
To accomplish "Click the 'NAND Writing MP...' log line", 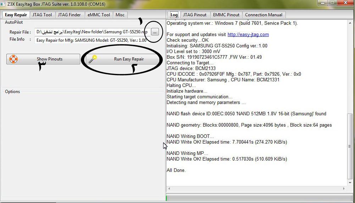I will coord(187,153).
